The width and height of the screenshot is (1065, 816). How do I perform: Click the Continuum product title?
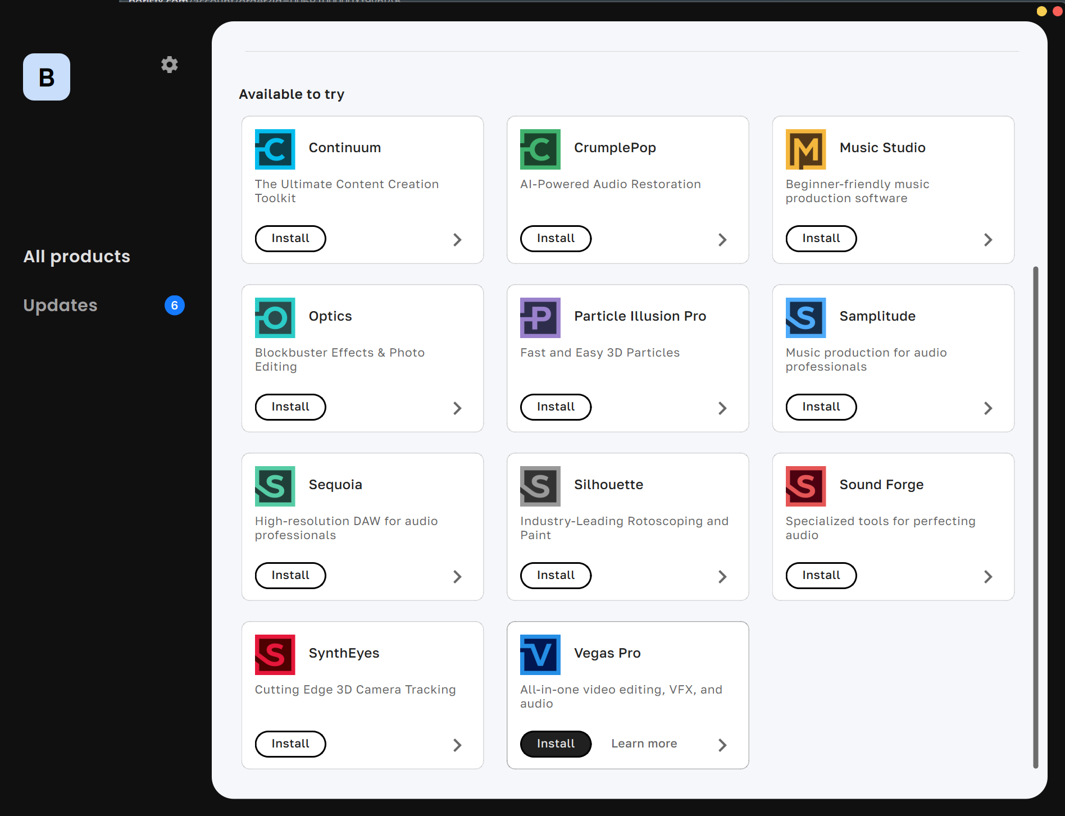click(345, 148)
